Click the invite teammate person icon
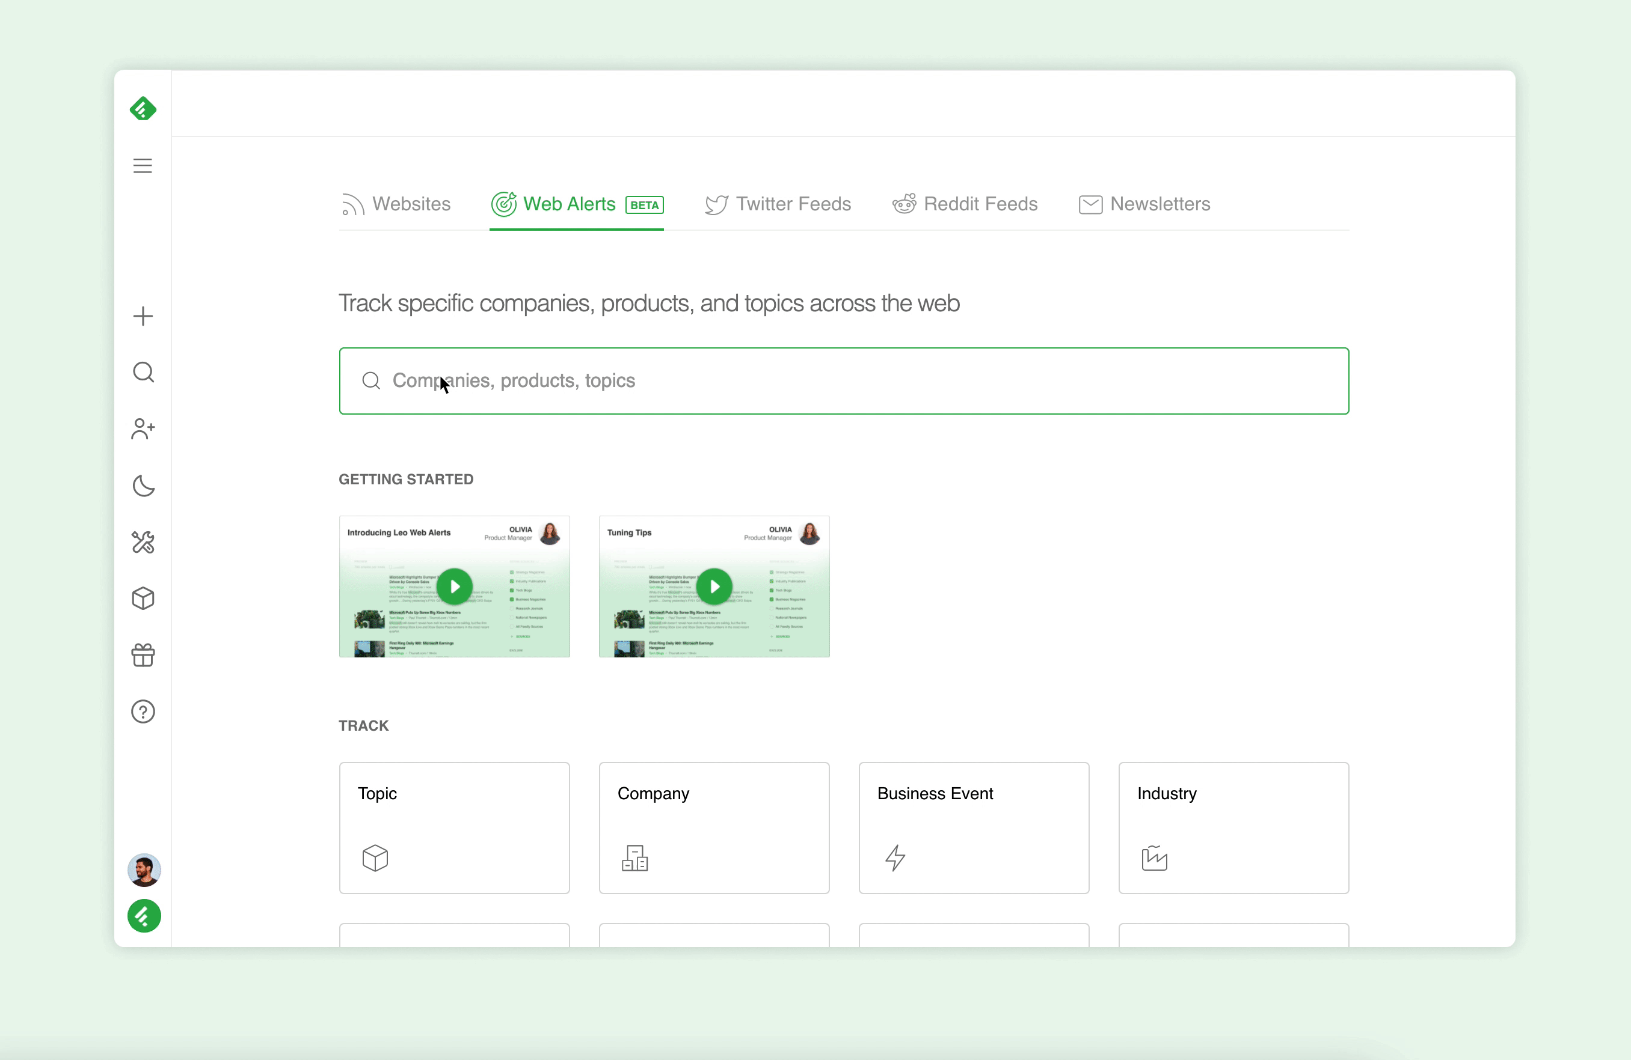Viewport: 1631px width, 1060px height. click(143, 429)
